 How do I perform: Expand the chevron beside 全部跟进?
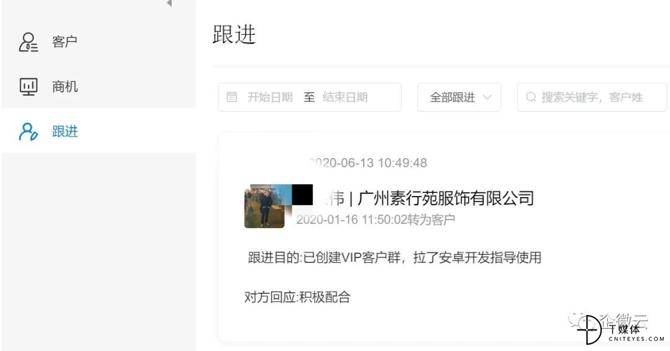[x=487, y=97]
